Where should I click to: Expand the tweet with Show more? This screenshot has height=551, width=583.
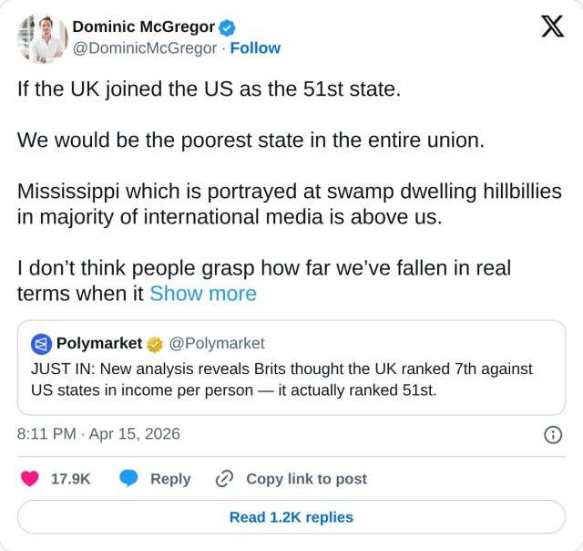(203, 294)
